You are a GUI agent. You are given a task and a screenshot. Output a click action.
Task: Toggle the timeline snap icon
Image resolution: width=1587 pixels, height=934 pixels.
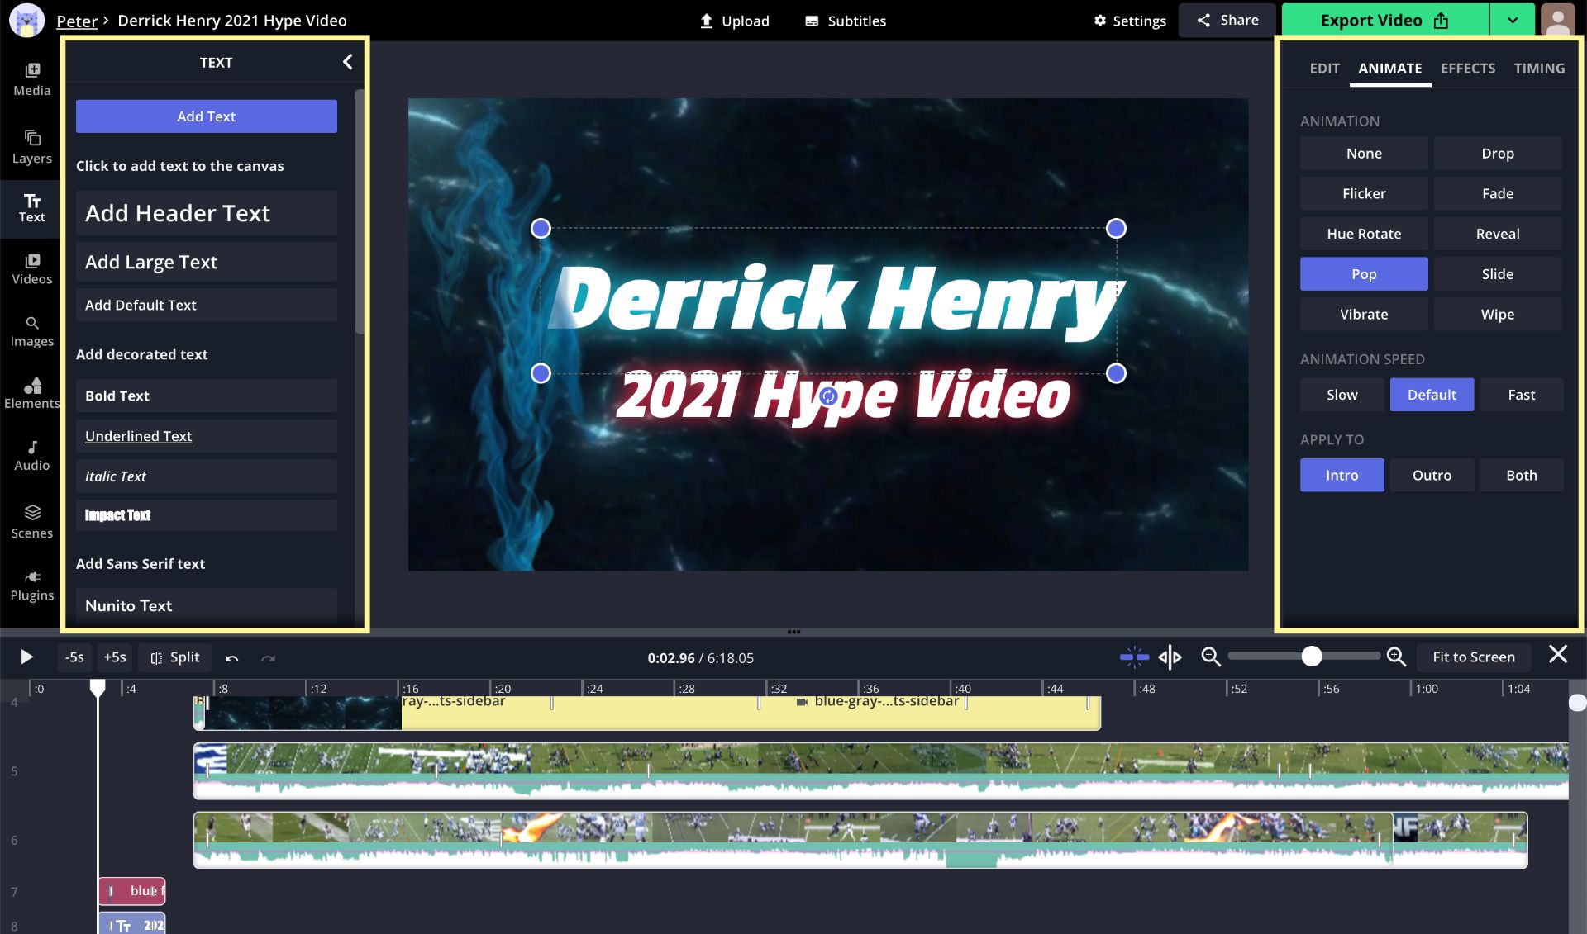[1134, 657]
